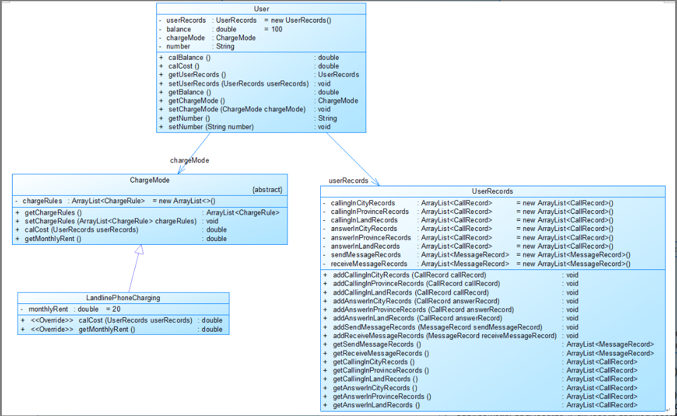677x416 pixels.
Task: Select the association line from User to UserRecords
Action: click(x=352, y=159)
